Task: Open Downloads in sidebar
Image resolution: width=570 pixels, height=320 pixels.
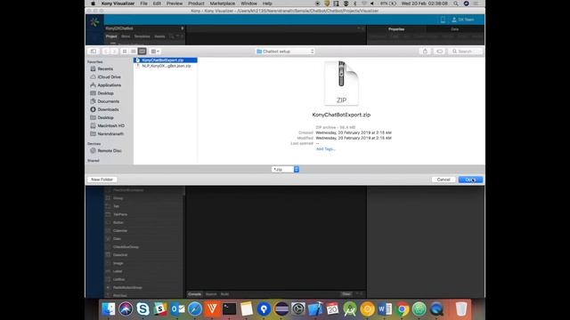Action: pyautogui.click(x=108, y=109)
